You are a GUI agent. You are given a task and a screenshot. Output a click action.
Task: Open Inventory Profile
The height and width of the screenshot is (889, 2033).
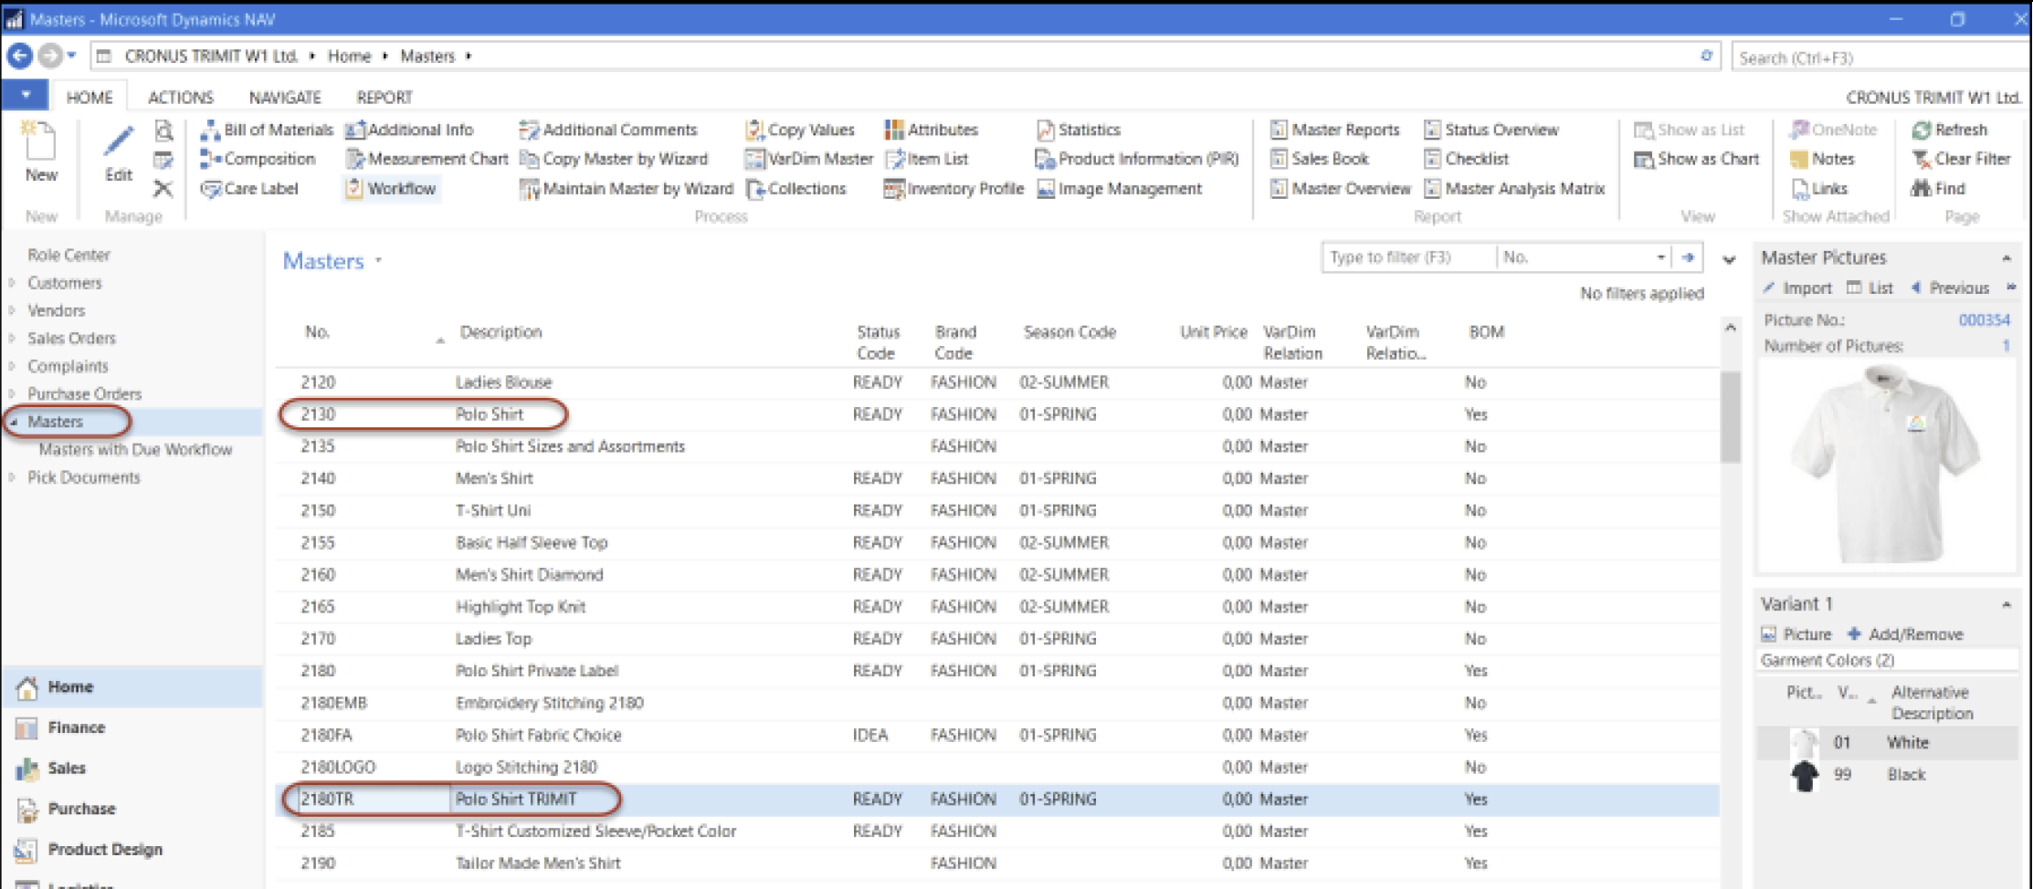[953, 189]
